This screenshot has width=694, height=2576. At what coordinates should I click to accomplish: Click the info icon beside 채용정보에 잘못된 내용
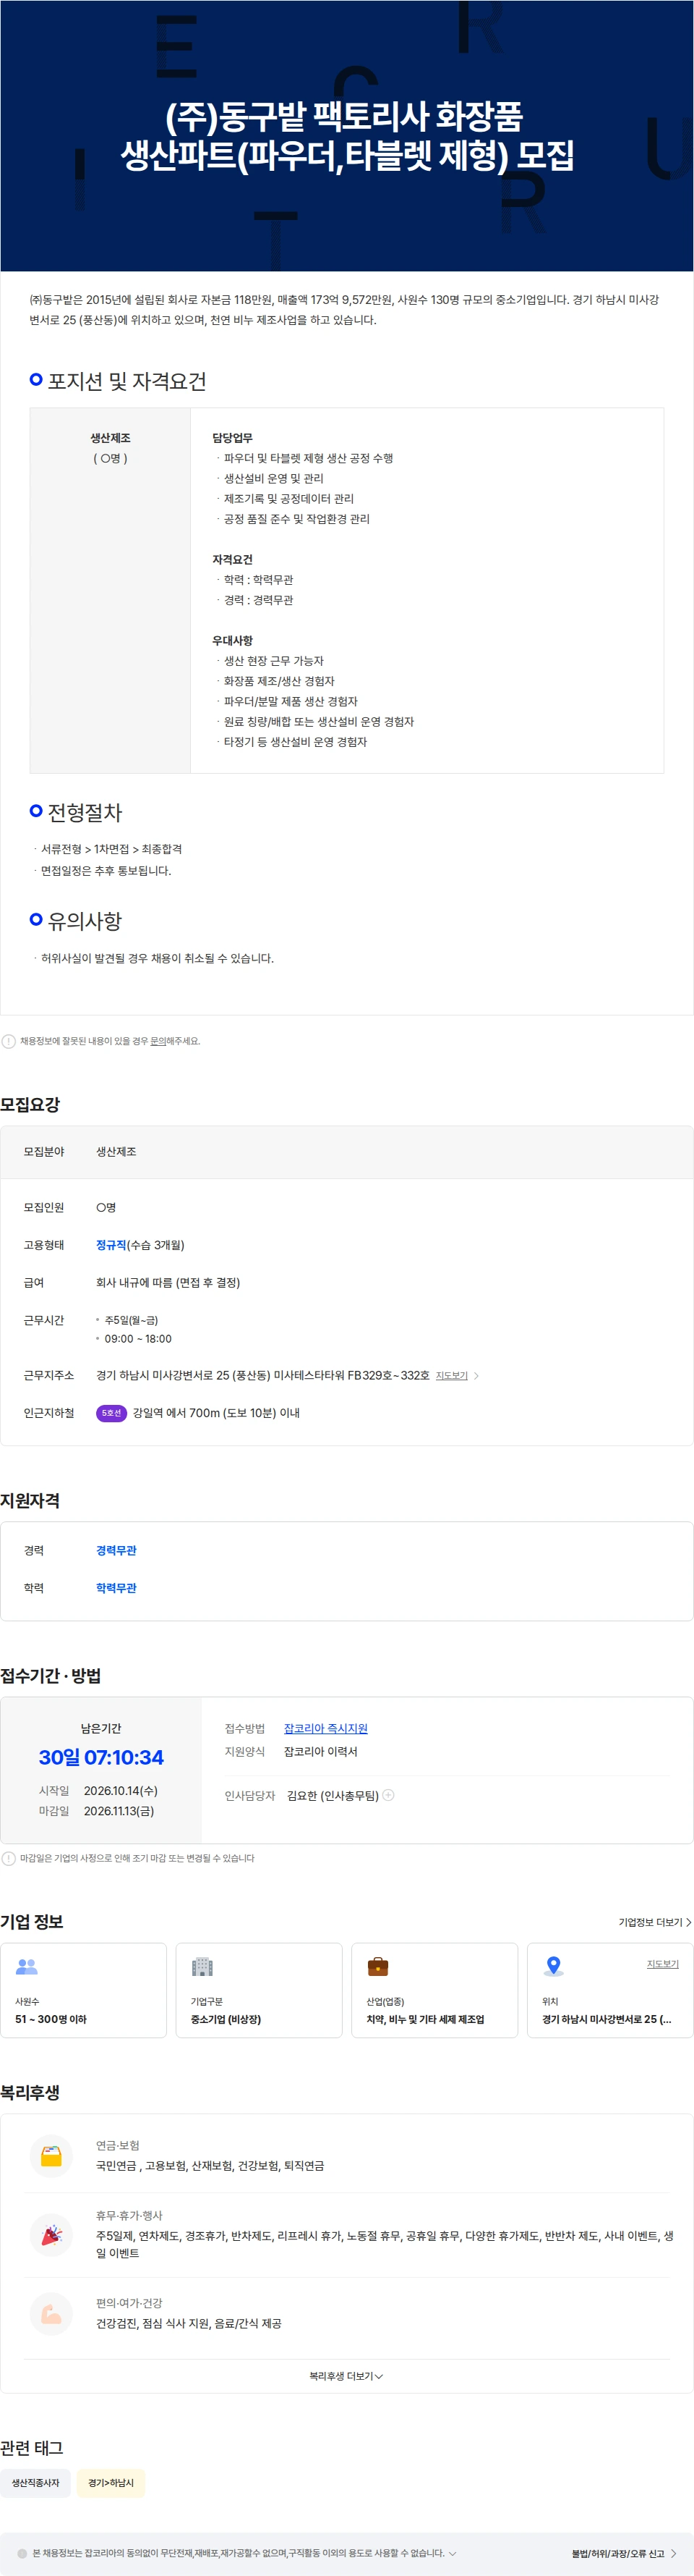[9, 1040]
